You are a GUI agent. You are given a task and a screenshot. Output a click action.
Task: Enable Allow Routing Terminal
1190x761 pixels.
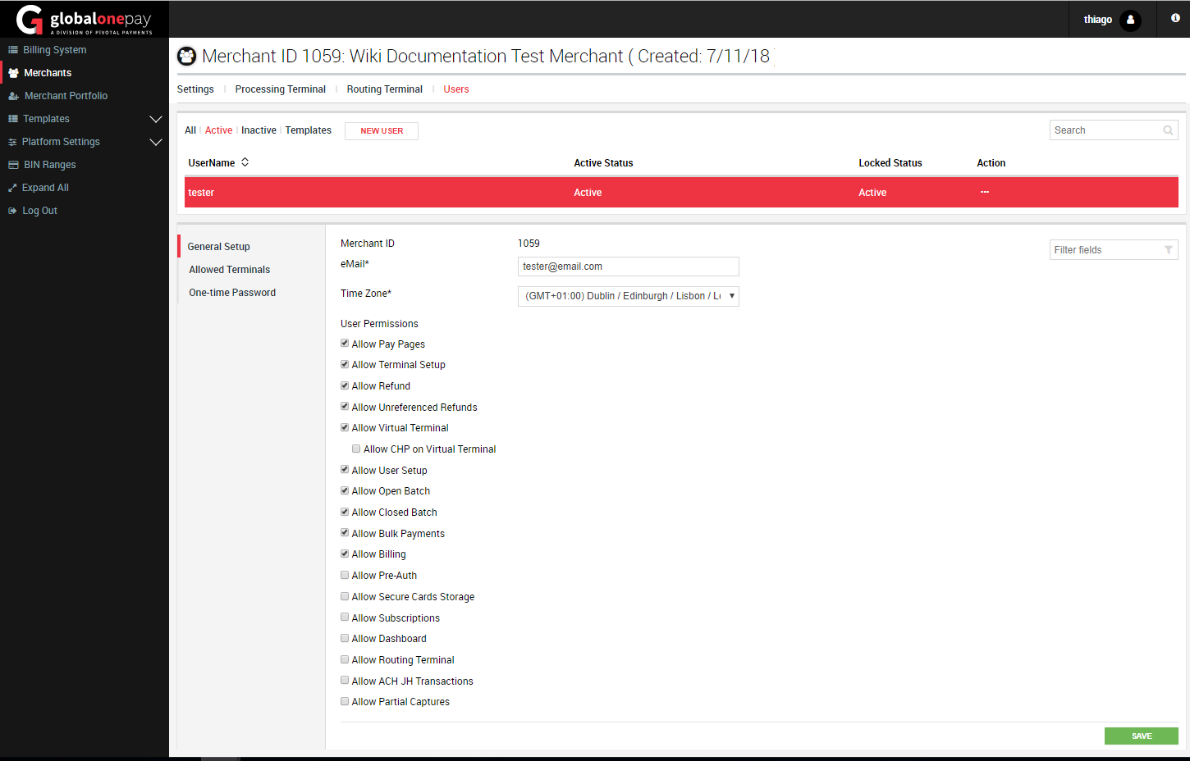click(x=345, y=659)
